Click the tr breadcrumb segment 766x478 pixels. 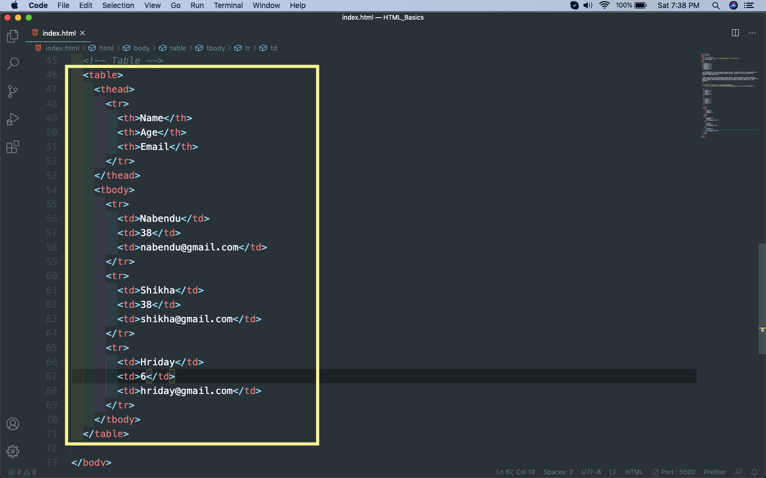pos(247,48)
